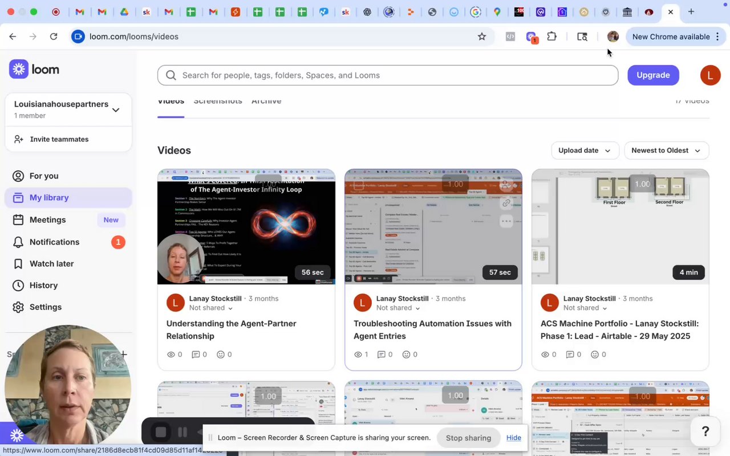Click the address bar URL loom.com/looms/videos
Screen dimensions: 730x456
point(134,36)
